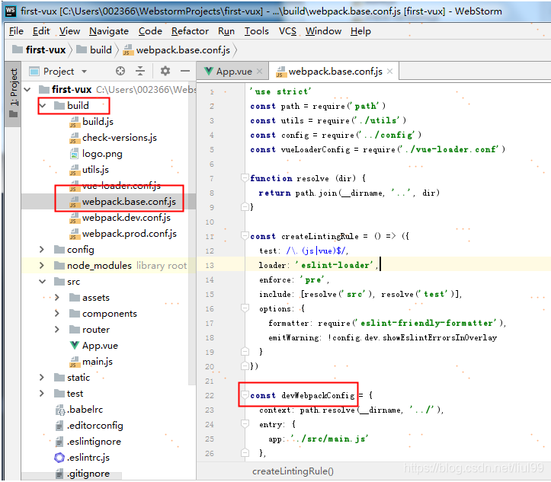
Task: Expand the test folder
Action: 41,393
